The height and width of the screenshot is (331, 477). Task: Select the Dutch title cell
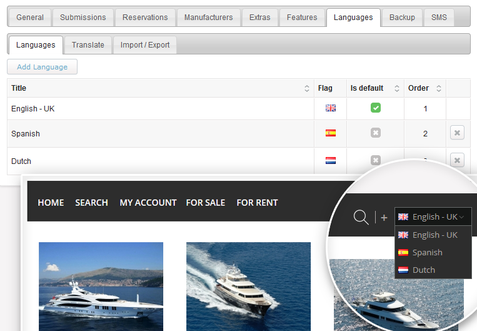161,161
